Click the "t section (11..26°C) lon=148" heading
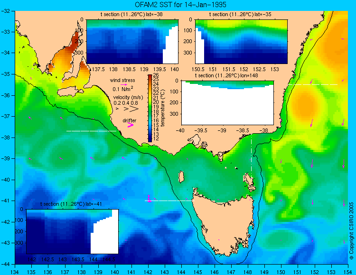Screen dimensions: 356x275 tap(226, 75)
